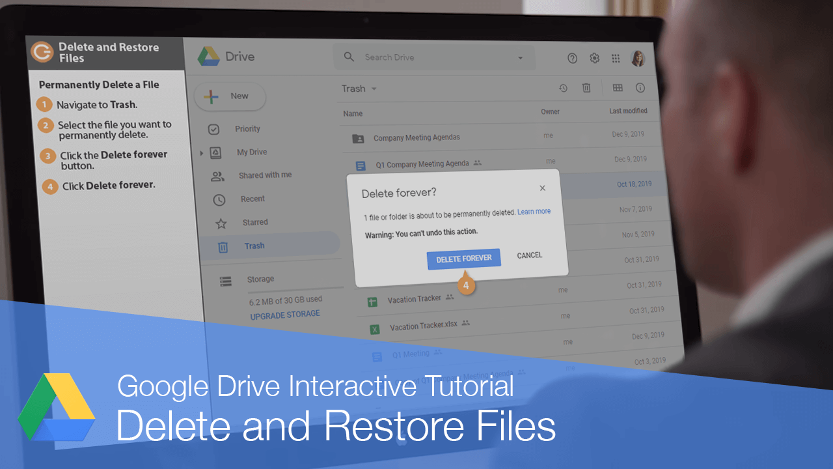The height and width of the screenshot is (469, 833).
Task: Click the DELETE FOREVER button
Action: point(463,259)
